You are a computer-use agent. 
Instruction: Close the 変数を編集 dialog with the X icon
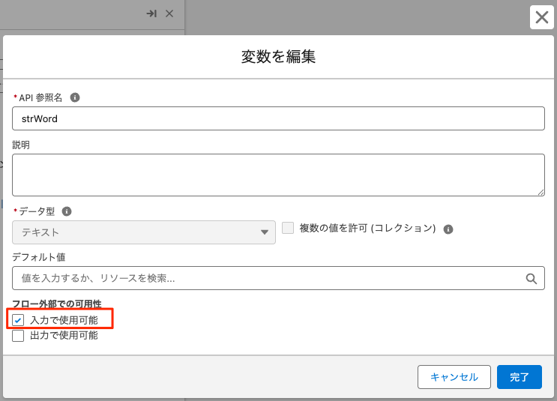click(542, 17)
